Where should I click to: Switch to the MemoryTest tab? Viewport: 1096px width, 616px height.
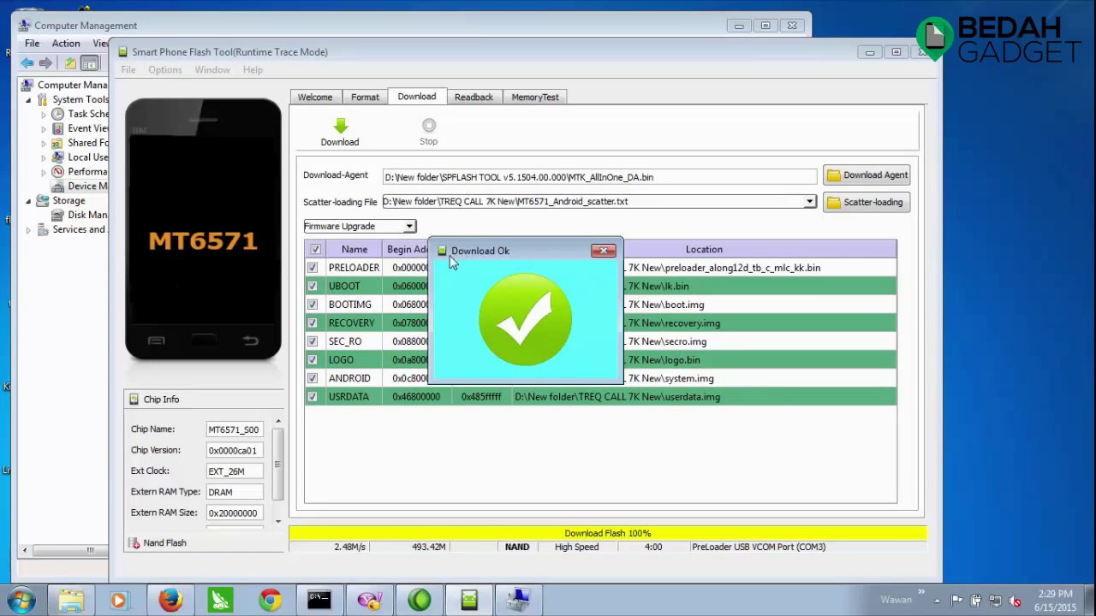coord(535,98)
